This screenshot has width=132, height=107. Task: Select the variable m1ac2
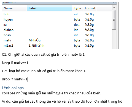(8, 46)
